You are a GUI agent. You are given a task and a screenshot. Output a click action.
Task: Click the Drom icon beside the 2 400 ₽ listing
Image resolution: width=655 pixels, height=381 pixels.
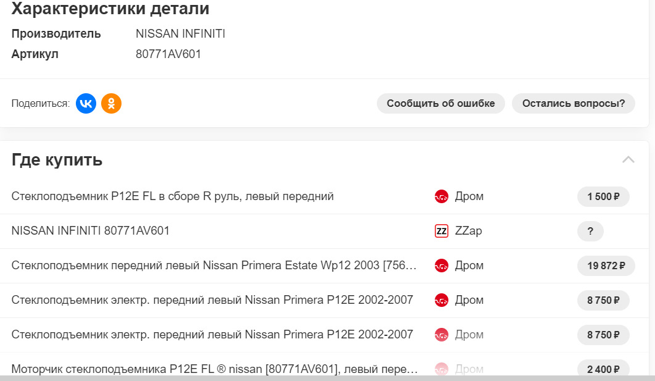pyautogui.click(x=441, y=369)
